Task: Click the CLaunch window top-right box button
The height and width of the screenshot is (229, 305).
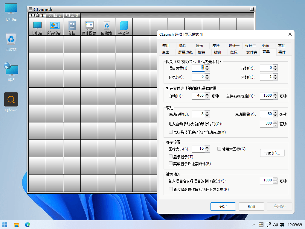Action: [252, 9]
